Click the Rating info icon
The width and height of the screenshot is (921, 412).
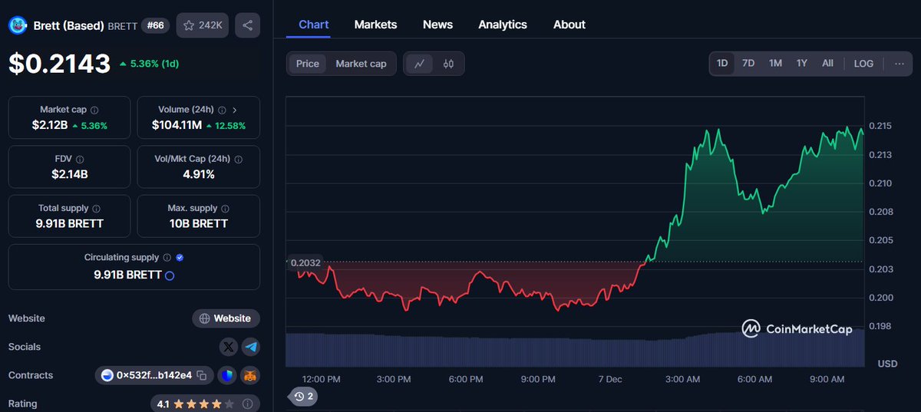click(247, 404)
